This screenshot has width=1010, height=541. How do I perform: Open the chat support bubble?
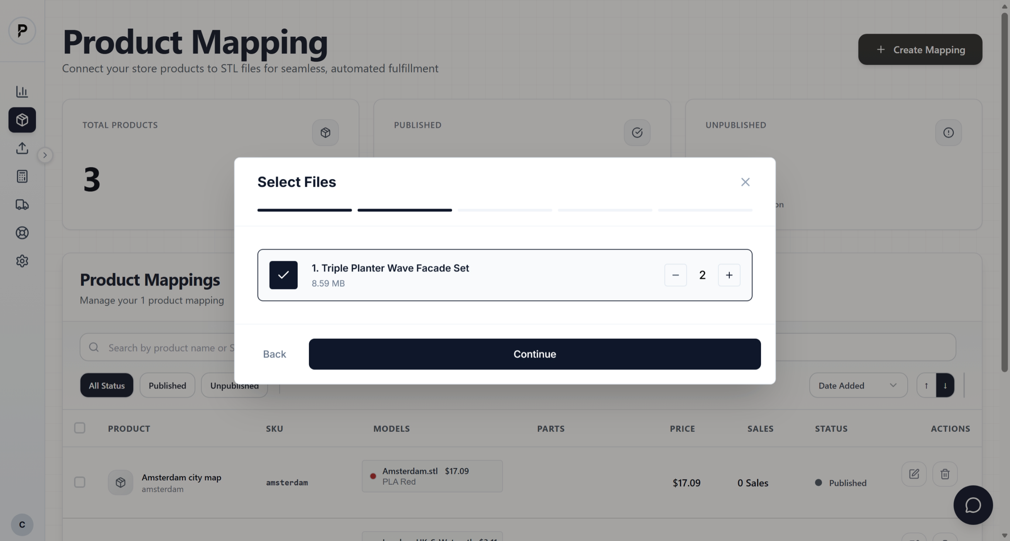click(x=973, y=505)
